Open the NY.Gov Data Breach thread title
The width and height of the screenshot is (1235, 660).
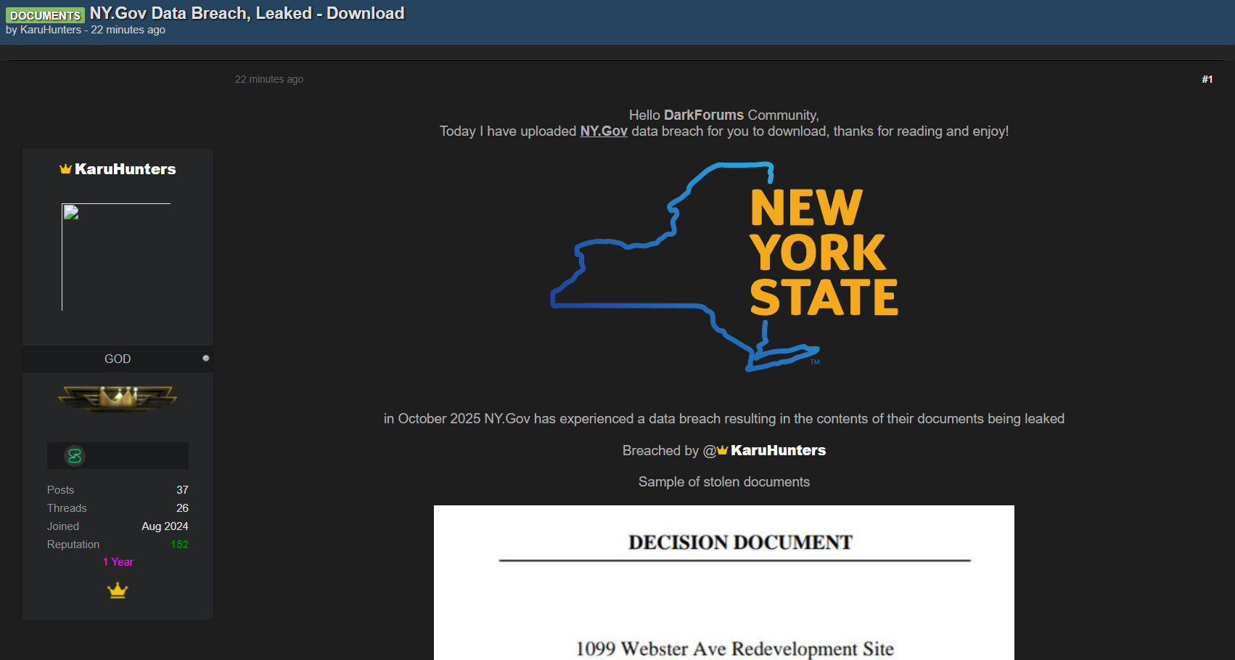(x=247, y=14)
